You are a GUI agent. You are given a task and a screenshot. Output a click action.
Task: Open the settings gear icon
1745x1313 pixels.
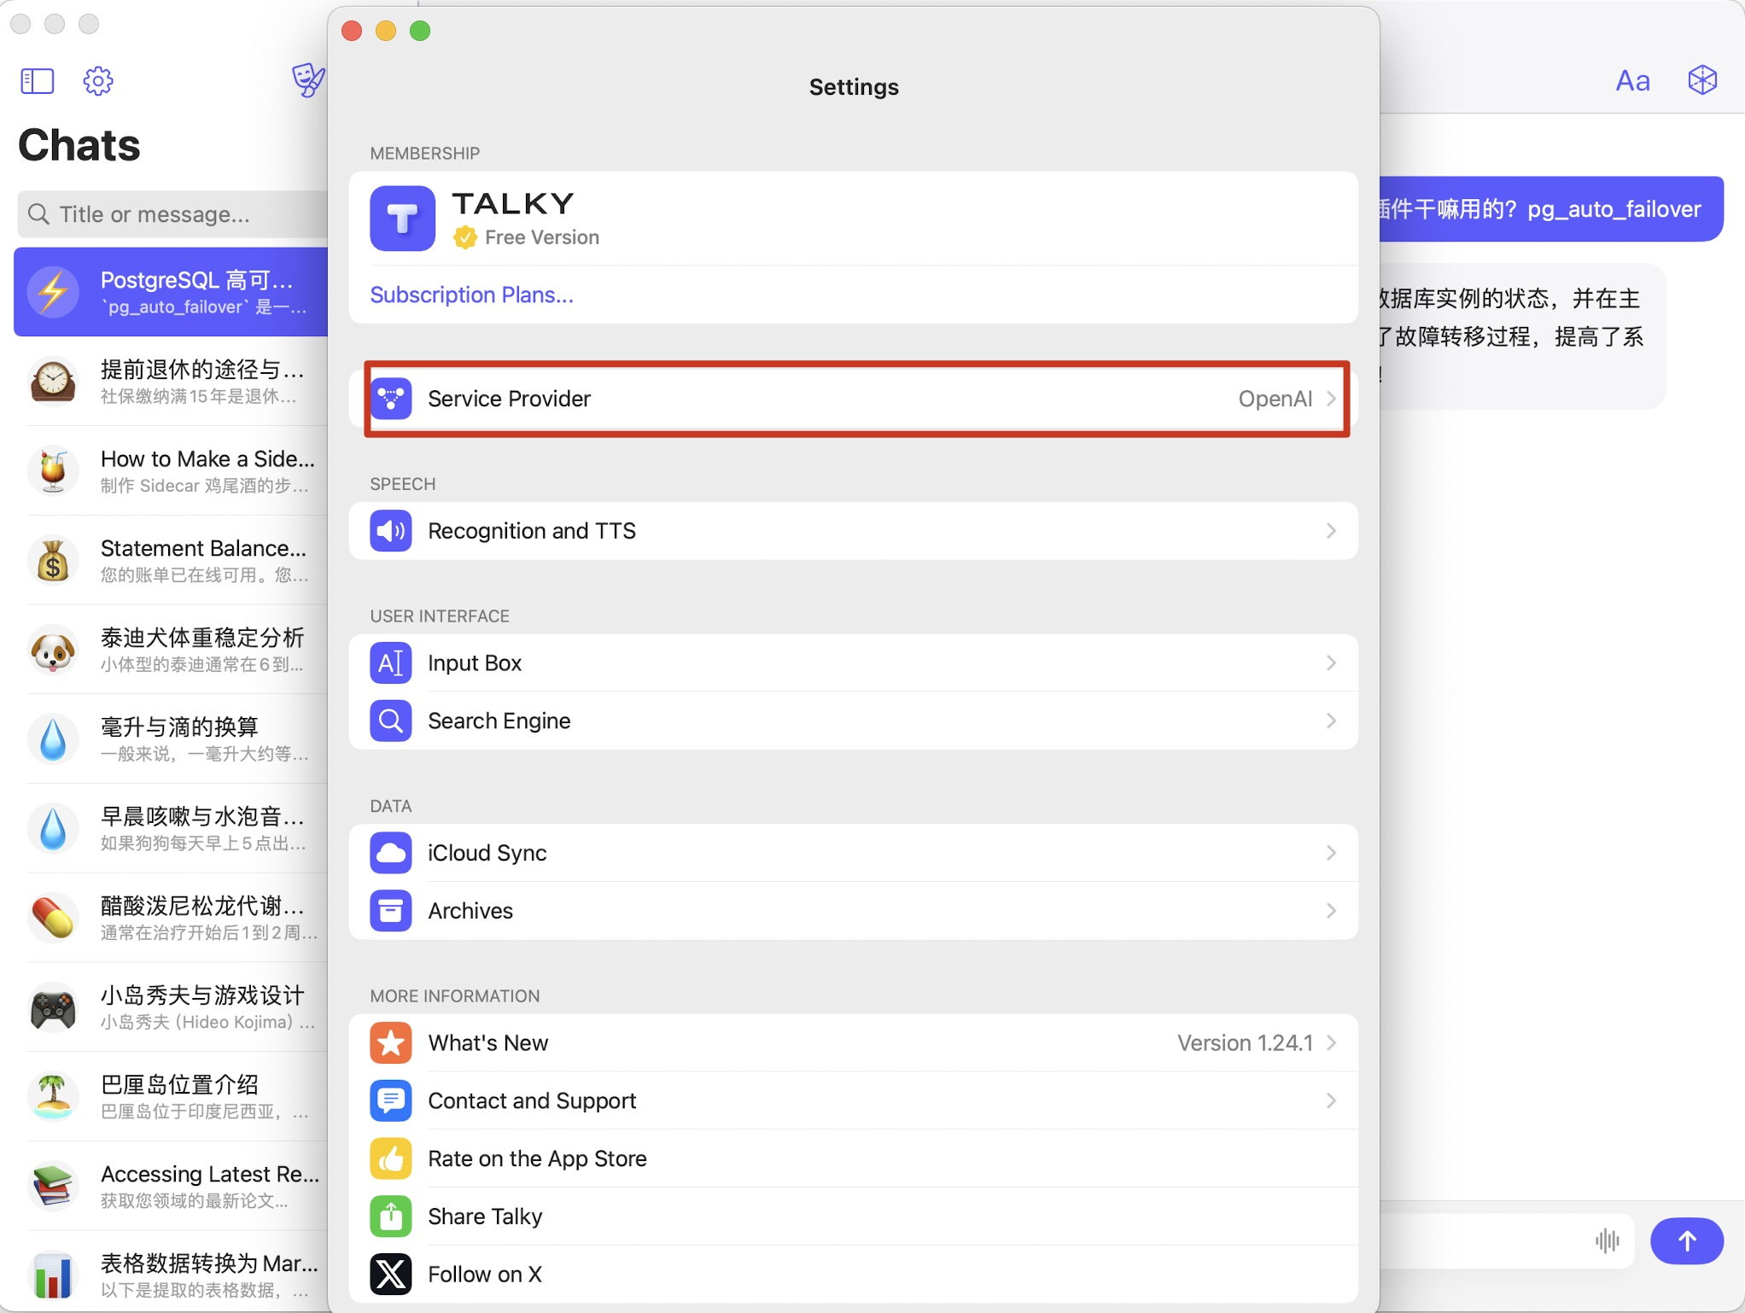coord(97,81)
